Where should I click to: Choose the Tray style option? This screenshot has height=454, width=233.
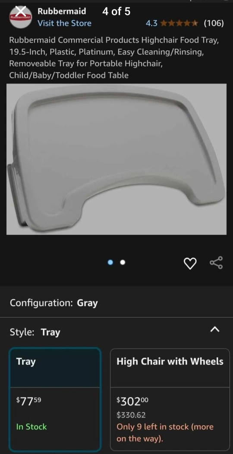tap(55, 399)
